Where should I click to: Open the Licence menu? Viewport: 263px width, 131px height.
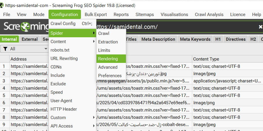[238, 15]
